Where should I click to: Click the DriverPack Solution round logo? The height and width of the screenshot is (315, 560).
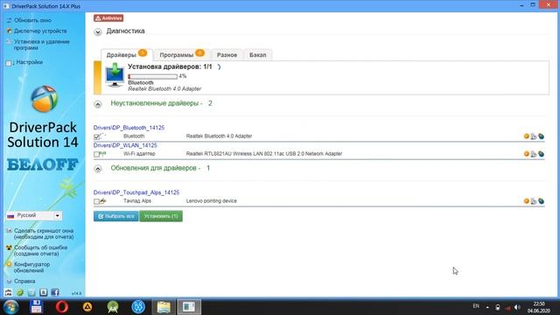44,99
